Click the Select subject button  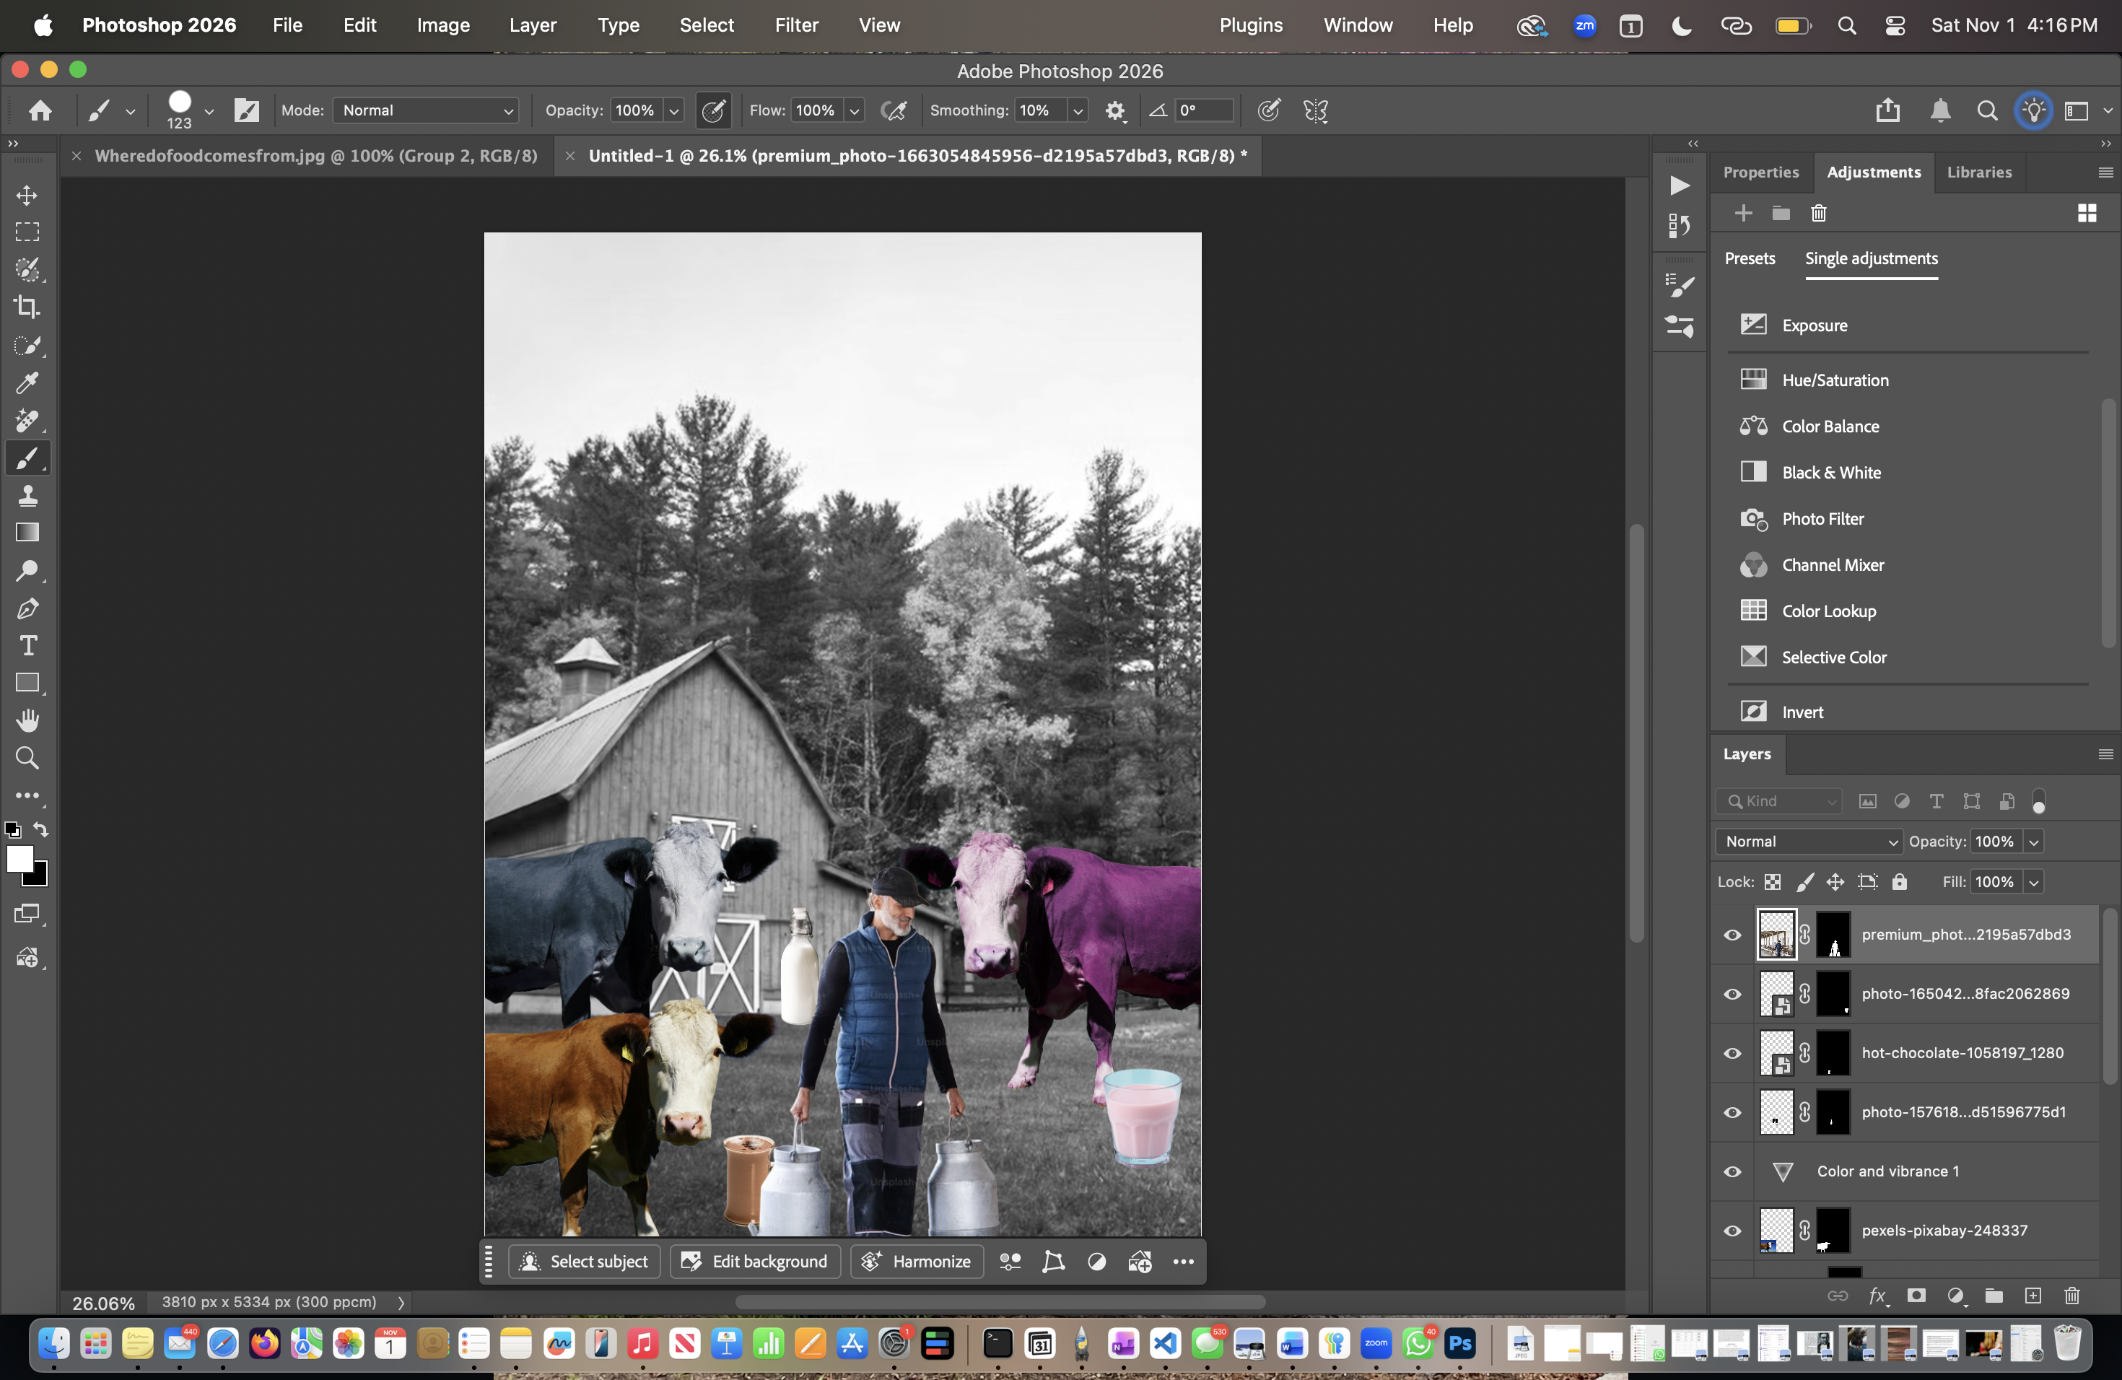click(584, 1262)
